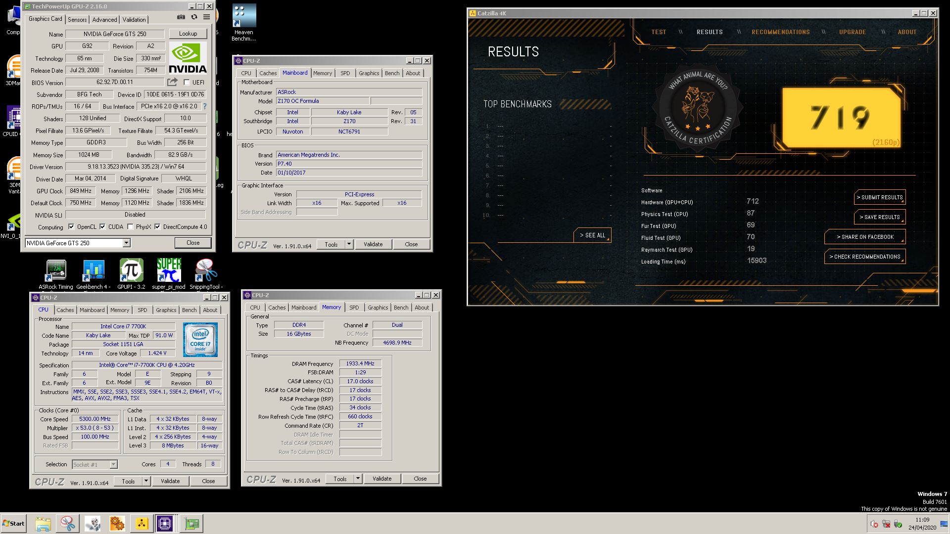Click the Catzilla 719 score panel
Viewport: 950px width, 534px height.
coord(841,118)
